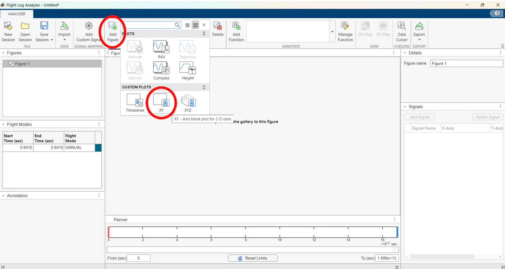
Task: Uncheck the Figure 1 checkbox
Action: click(11, 64)
